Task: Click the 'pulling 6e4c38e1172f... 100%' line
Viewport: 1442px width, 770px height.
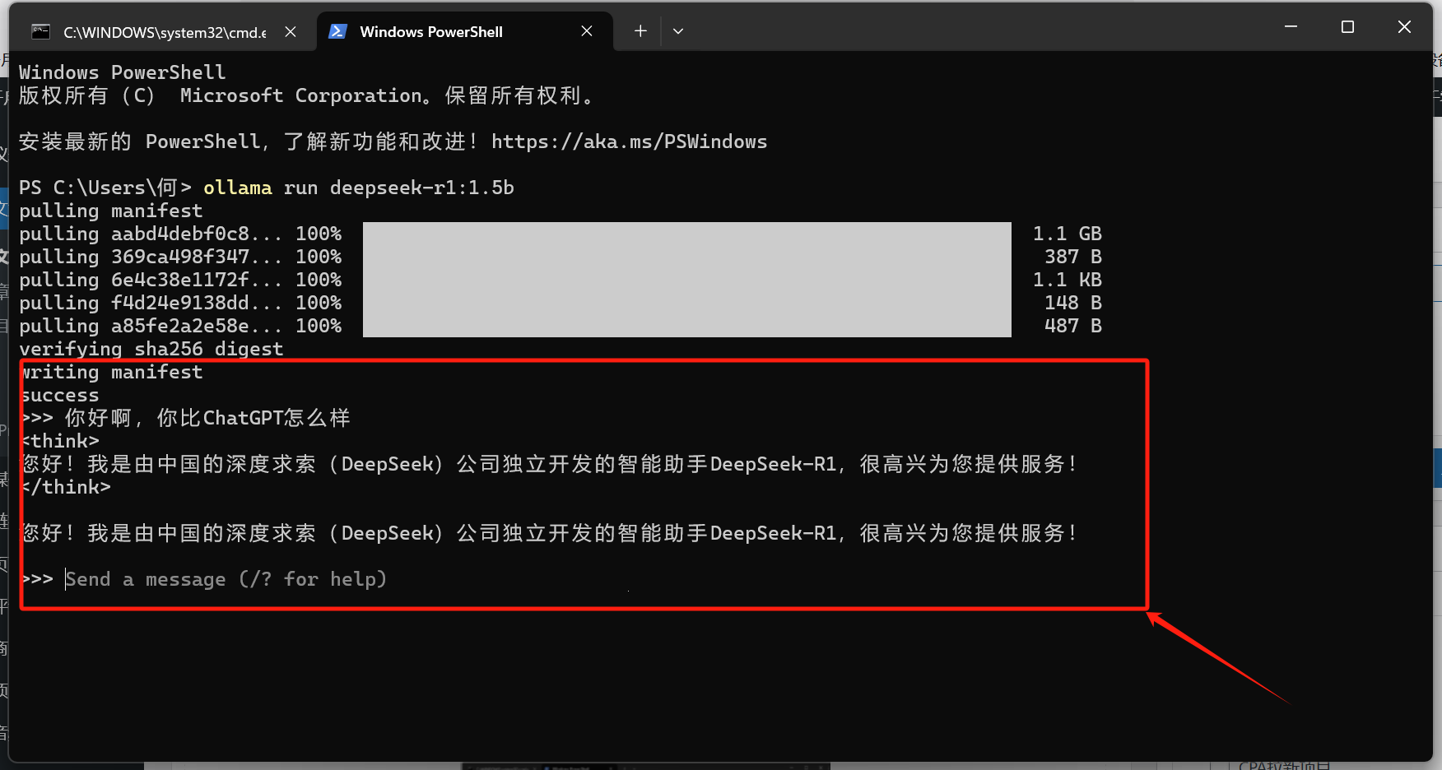Action: tap(180, 280)
